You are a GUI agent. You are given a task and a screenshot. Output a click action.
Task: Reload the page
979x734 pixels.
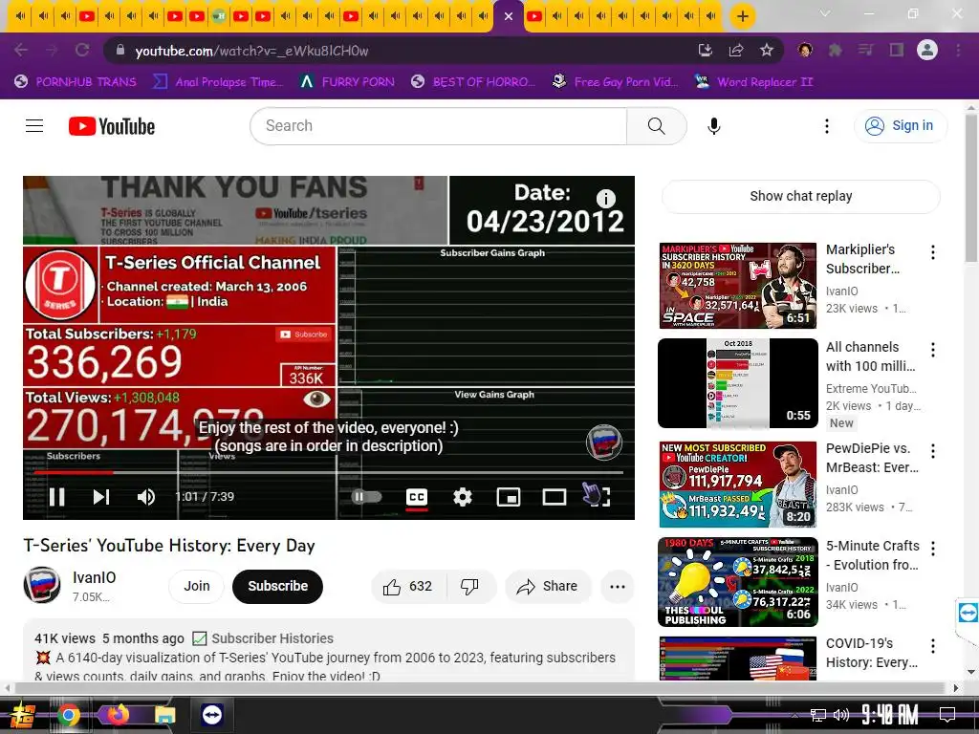pyautogui.click(x=82, y=51)
